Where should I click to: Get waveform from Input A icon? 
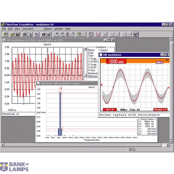(56, 34)
